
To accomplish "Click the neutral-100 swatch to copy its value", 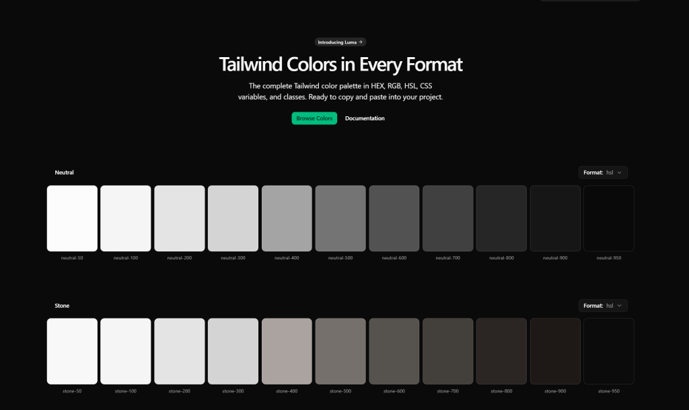I will [x=125, y=218].
